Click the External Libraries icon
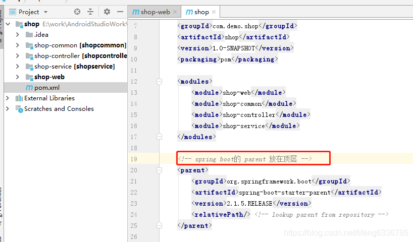Screen dimensions: 413x242 [19, 98]
